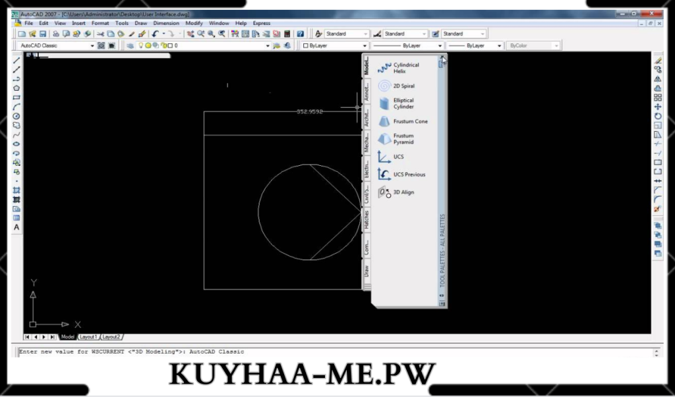Screen dimensions: 675x397
Task: Open the AutoCAD Classic workspace dropdown
Action: 92,45
